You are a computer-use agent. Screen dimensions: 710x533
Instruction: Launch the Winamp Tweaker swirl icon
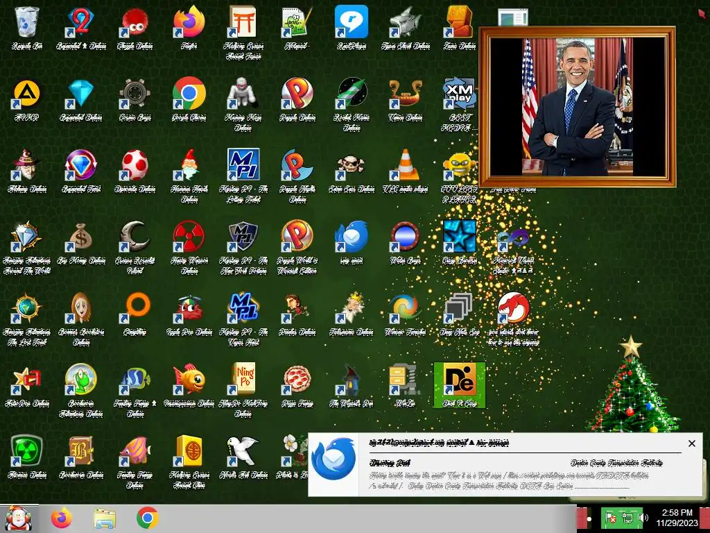point(405,309)
